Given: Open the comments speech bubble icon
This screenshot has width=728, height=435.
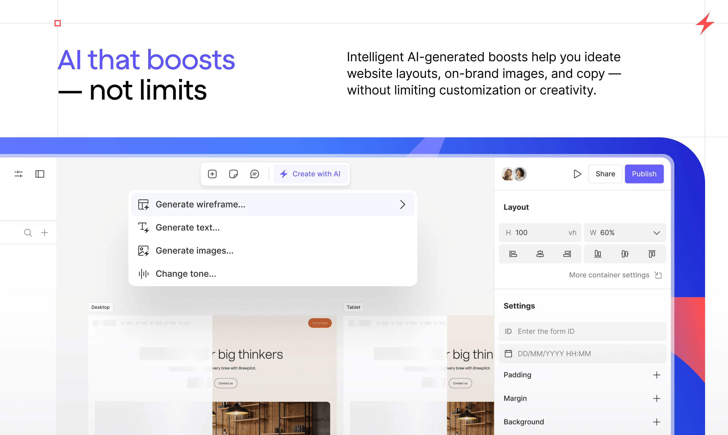Looking at the screenshot, I should pos(255,174).
